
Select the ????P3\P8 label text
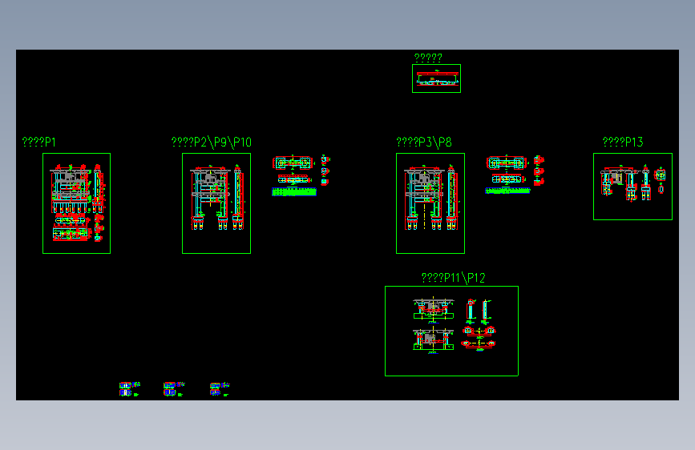(424, 143)
